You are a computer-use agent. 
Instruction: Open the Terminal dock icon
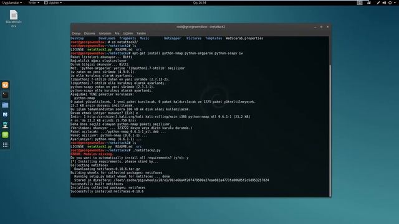click(x=5, y=95)
